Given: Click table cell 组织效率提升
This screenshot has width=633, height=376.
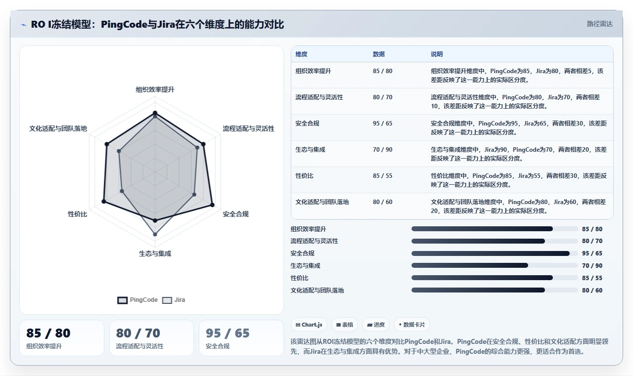Looking at the screenshot, I should 314,71.
